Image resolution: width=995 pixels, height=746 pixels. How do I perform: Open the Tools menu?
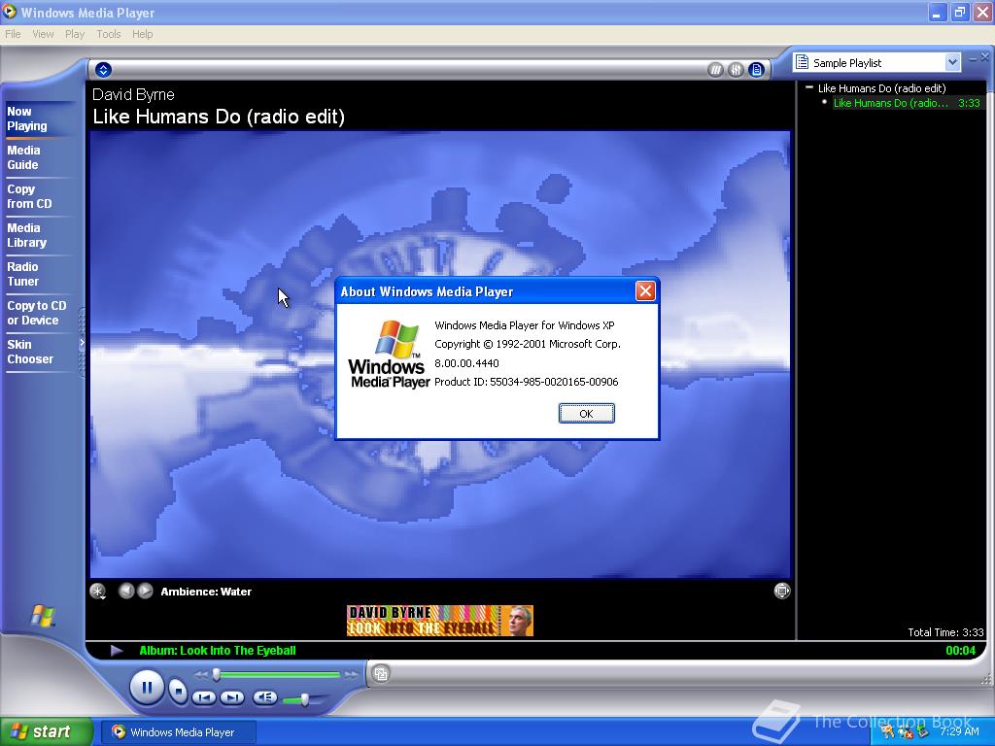(109, 34)
